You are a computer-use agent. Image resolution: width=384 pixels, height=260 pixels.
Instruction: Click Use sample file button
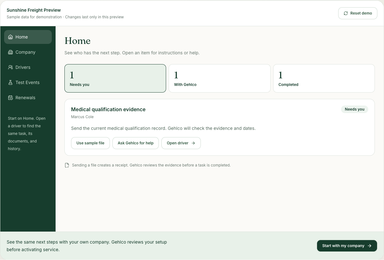(90, 143)
